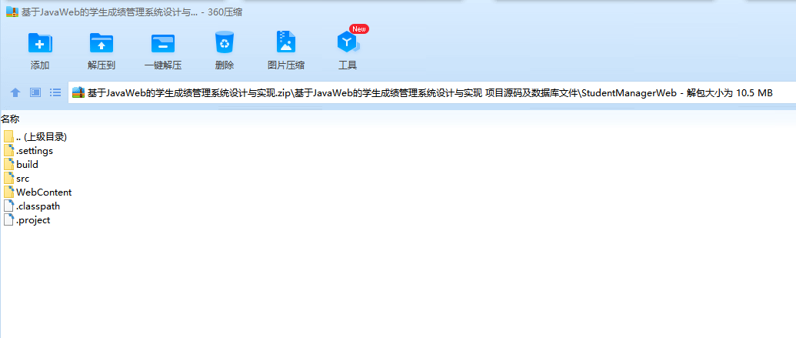Switch to list view mode icon
796x338 pixels.
(55, 92)
